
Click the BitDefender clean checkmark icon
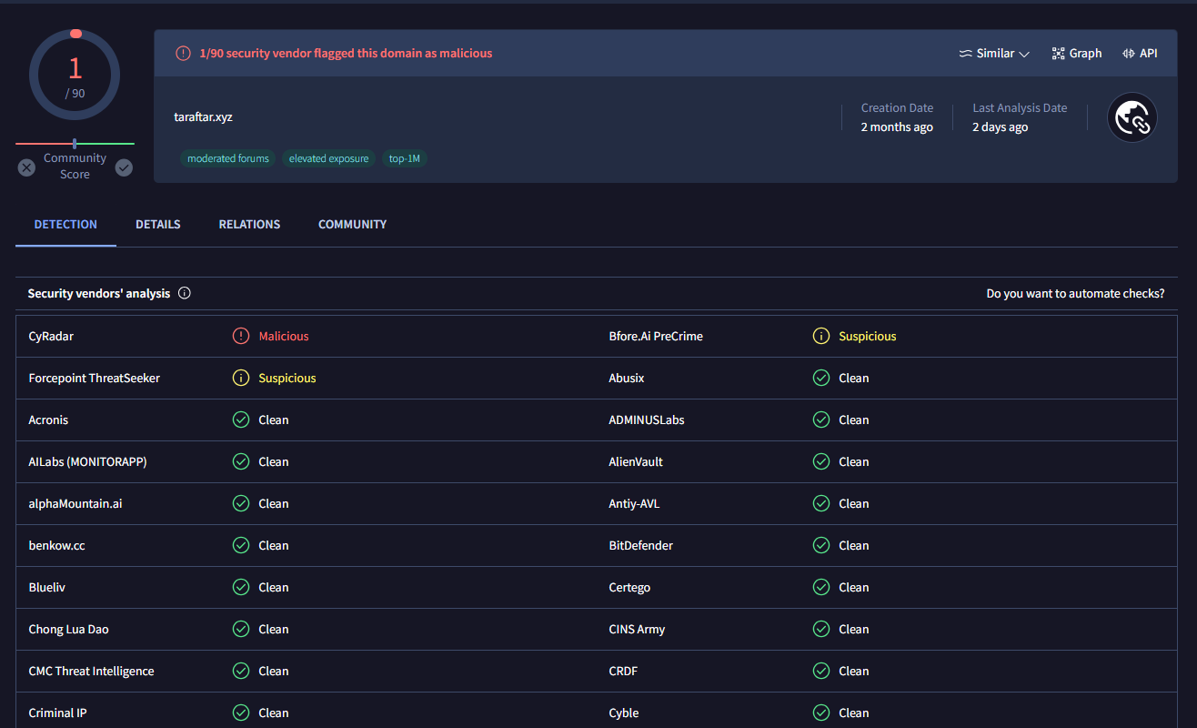point(821,545)
